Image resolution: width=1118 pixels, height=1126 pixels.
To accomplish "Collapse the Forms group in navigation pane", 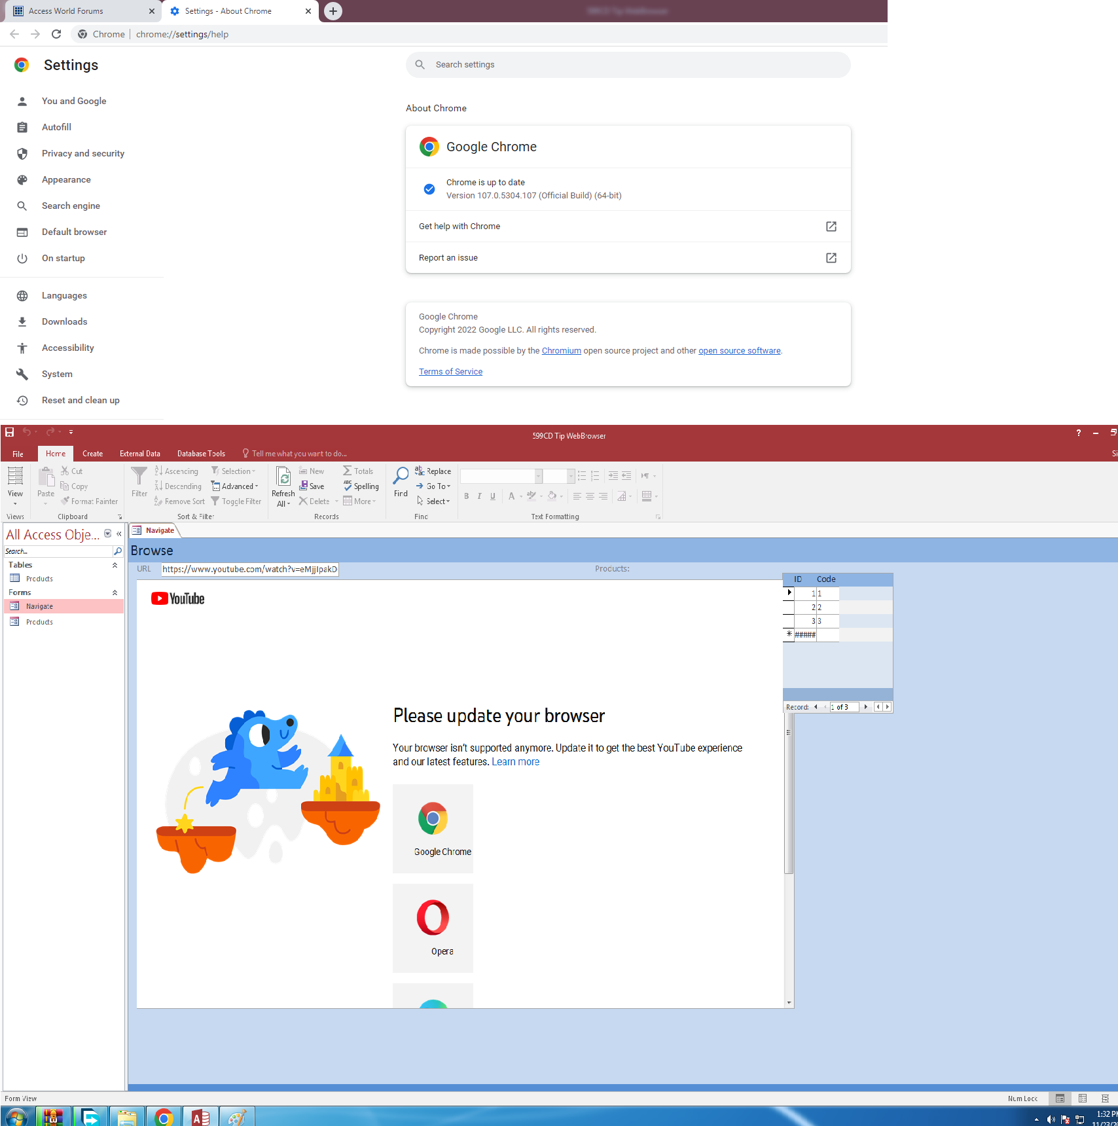I will (x=115, y=592).
